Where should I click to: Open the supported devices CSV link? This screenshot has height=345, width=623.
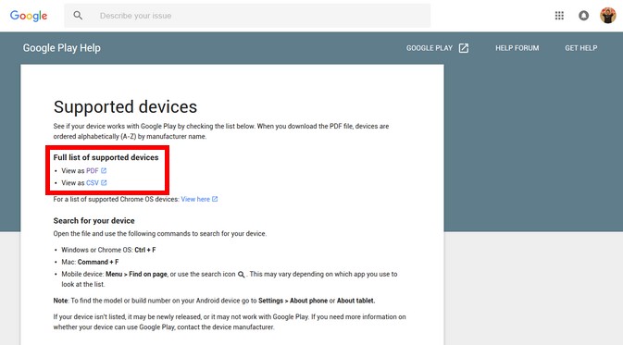point(93,183)
